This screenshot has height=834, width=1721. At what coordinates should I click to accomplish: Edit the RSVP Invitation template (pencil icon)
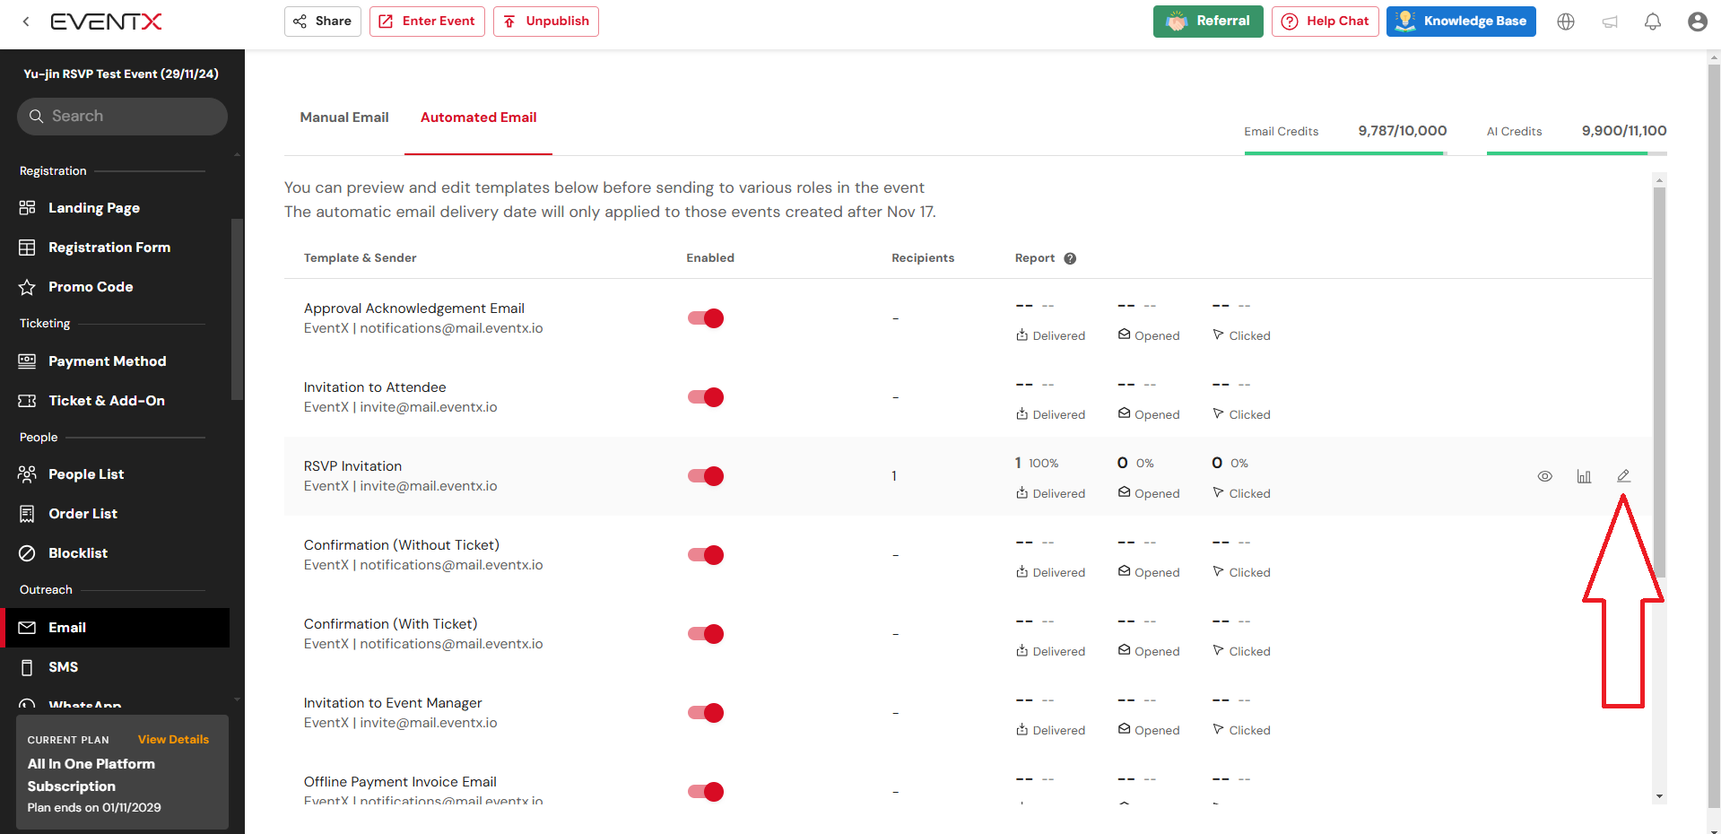1623,476
